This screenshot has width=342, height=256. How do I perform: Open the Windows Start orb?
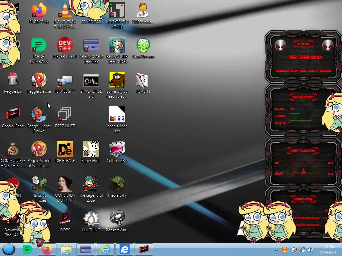[x=9, y=249]
